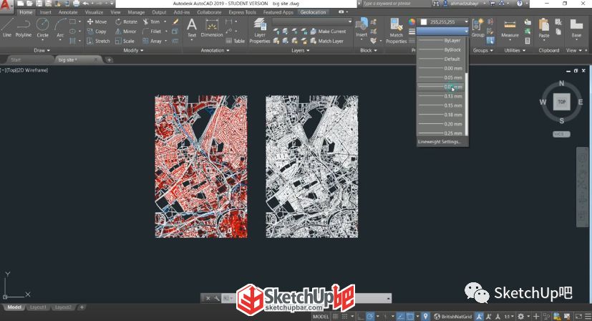
Task: Select the Circle tool
Action: [42, 27]
